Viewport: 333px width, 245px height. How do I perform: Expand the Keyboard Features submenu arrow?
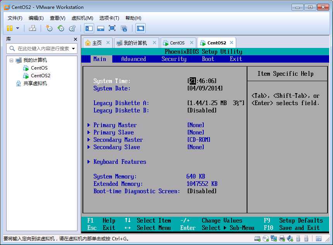point(89,162)
